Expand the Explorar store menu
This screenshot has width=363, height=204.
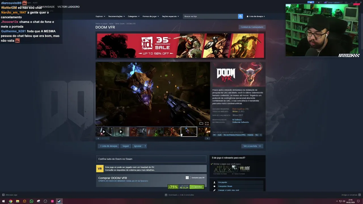click(x=100, y=16)
